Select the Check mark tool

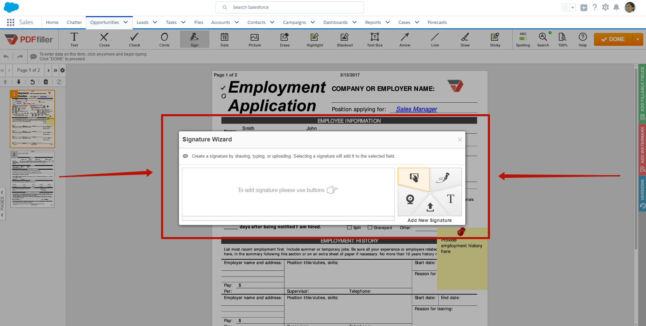tap(134, 39)
